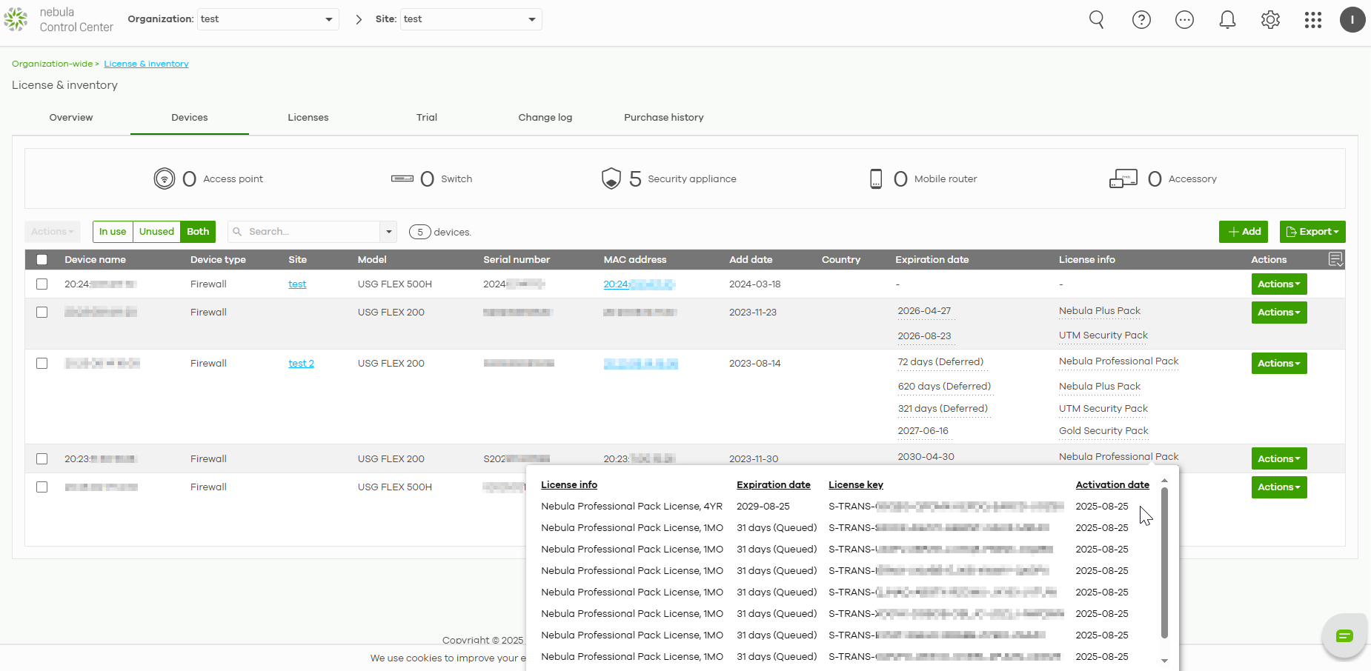Open Actions for the 2023-11-23 device

point(1279,313)
